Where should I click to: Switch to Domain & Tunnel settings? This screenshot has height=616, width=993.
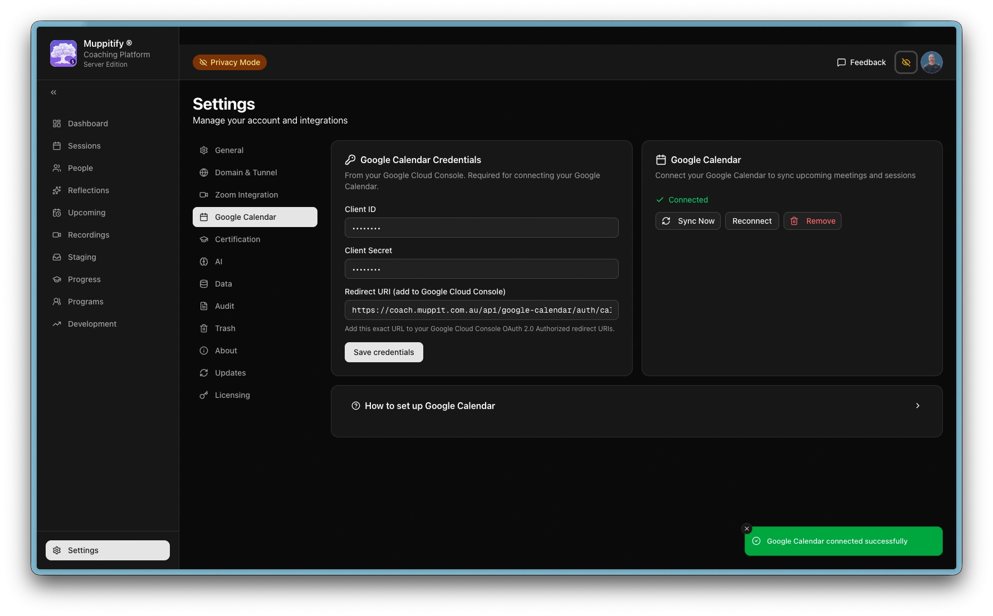pyautogui.click(x=246, y=173)
